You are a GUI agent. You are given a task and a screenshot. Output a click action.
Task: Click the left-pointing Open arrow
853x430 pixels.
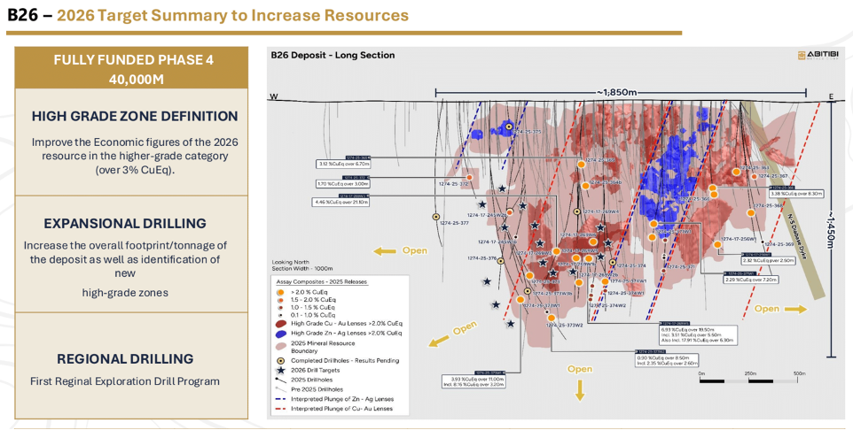384,251
